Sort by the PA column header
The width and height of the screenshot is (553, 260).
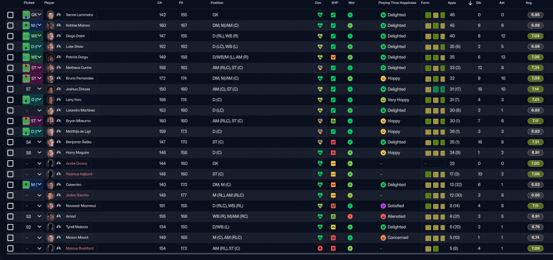181,3
